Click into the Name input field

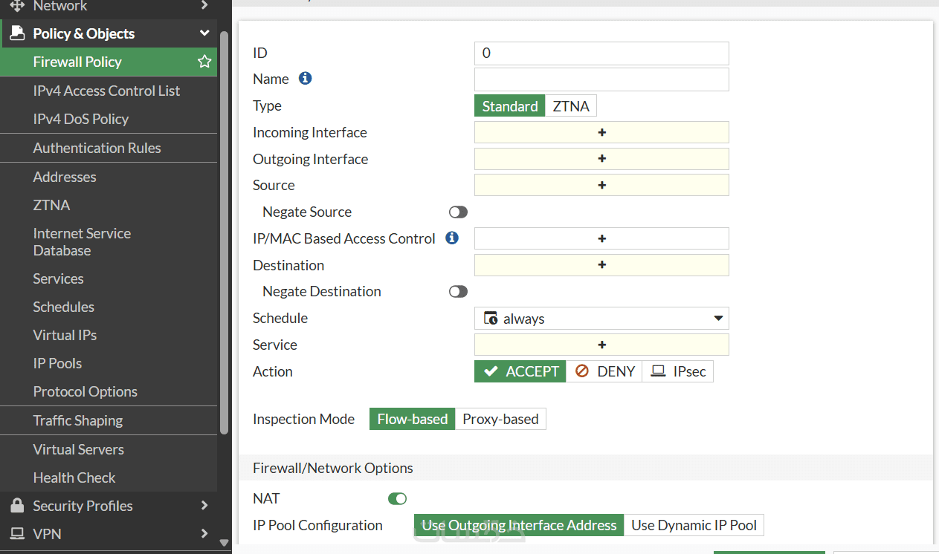point(601,79)
